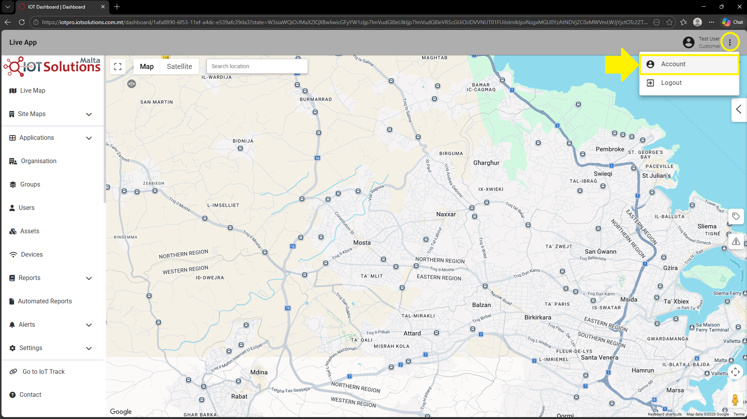This screenshot has height=419, width=747.
Task: Expand the Alerts chevron
Action: point(89,325)
